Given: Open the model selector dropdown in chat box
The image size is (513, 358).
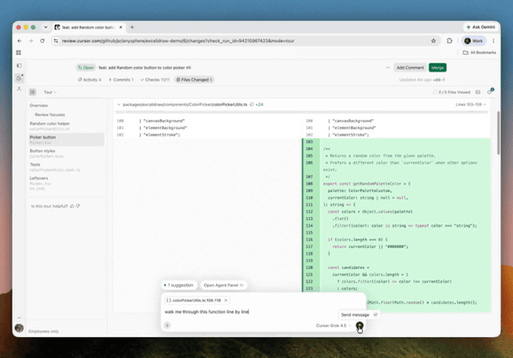Looking at the screenshot, I should coord(333,326).
